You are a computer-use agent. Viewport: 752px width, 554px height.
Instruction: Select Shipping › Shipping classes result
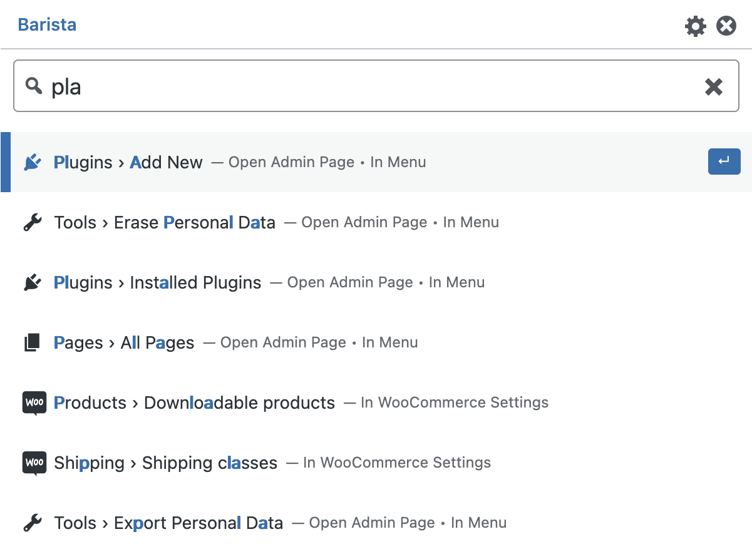click(x=165, y=463)
